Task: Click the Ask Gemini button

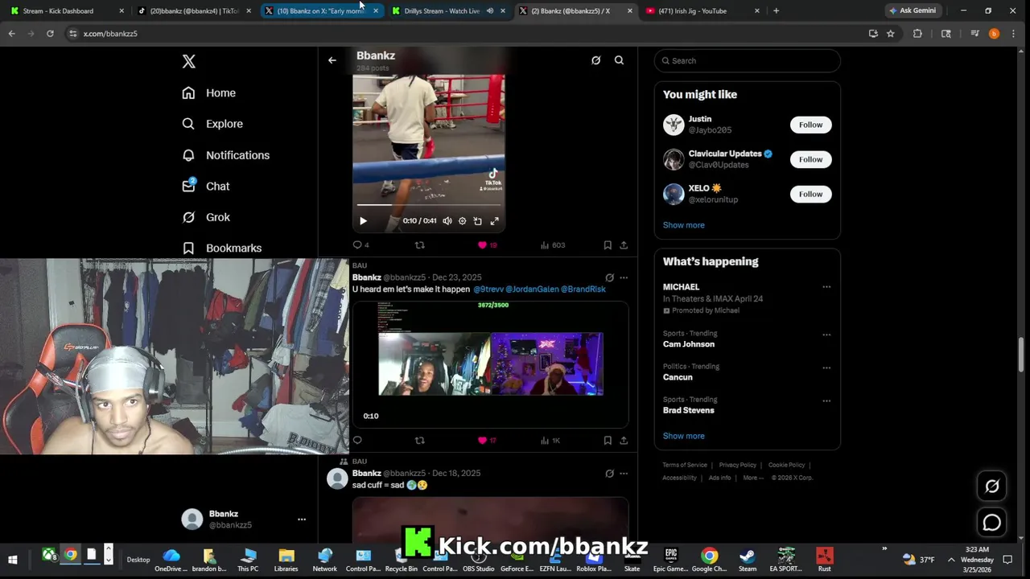Action: coord(913,11)
